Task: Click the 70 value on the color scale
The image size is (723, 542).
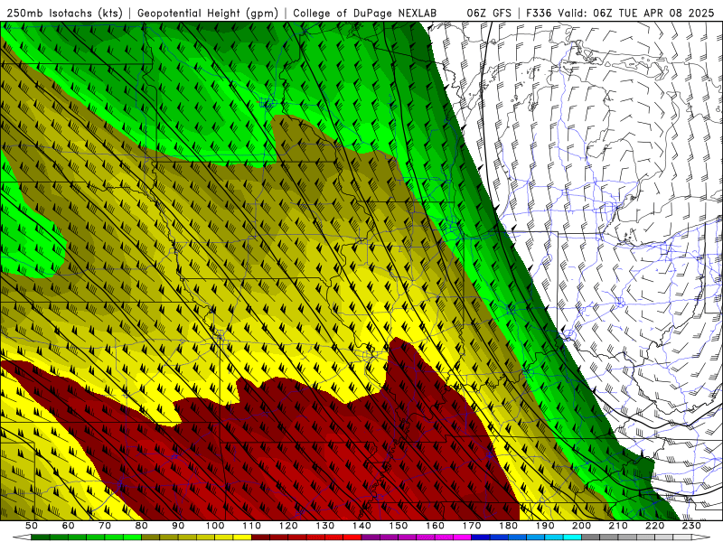Action: tap(105, 526)
